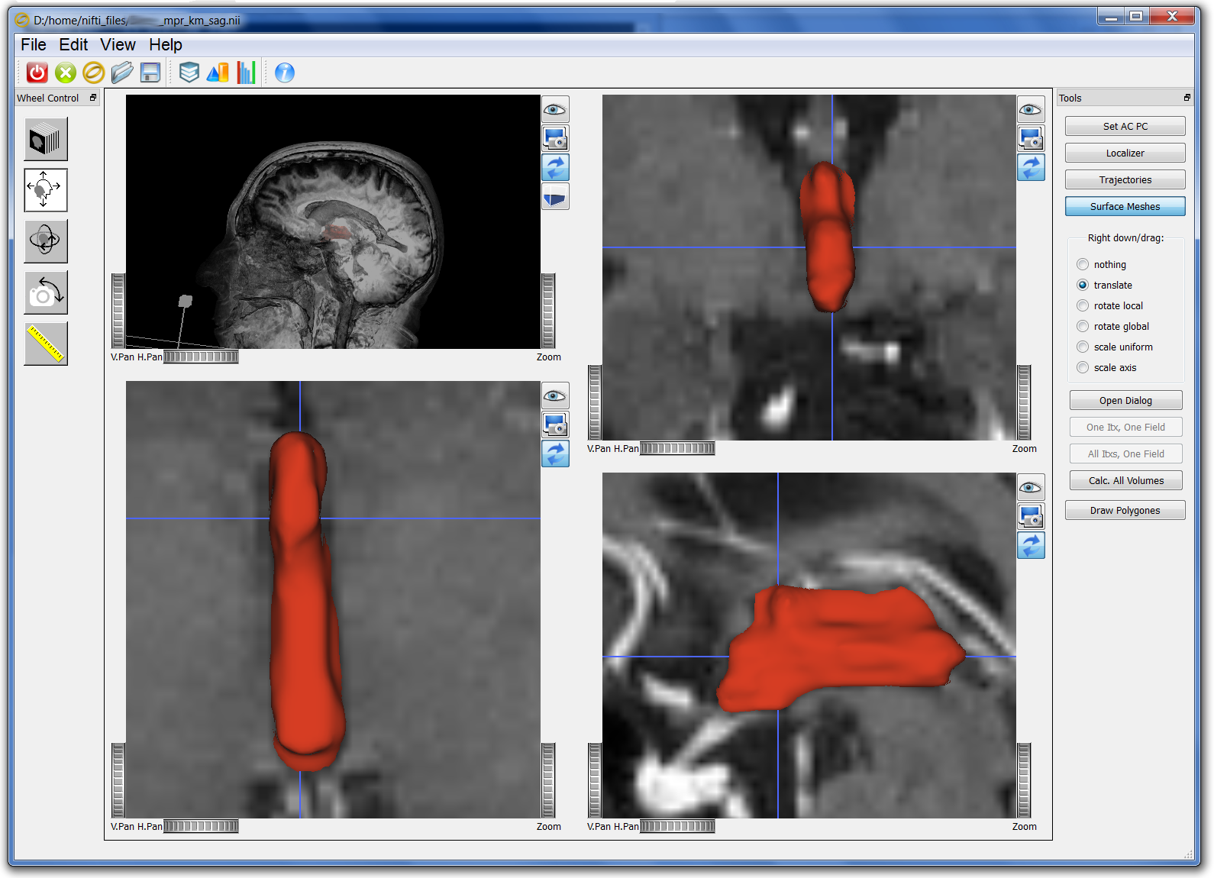This screenshot has width=1214, height=878.
Task: Select the 'rotate local' radio option
Action: tap(1083, 305)
